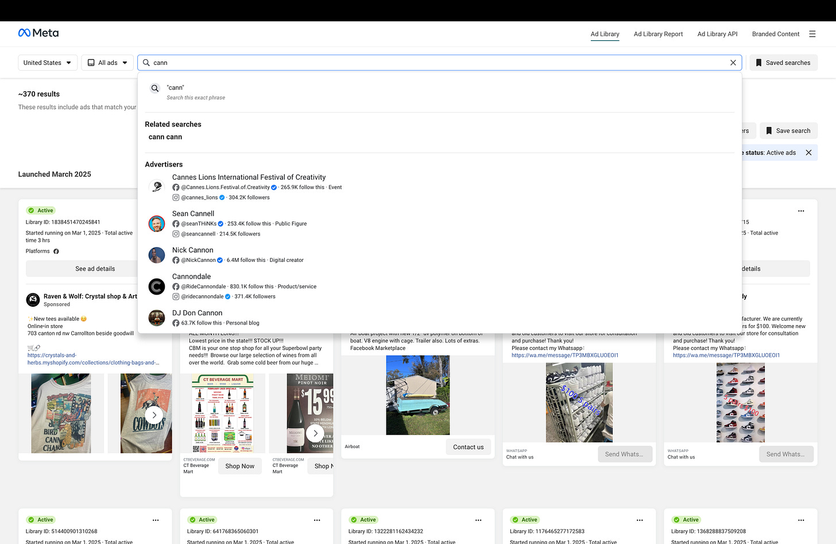
Task: Click the magnifier beside "cann" exact phrase
Action: click(x=155, y=88)
